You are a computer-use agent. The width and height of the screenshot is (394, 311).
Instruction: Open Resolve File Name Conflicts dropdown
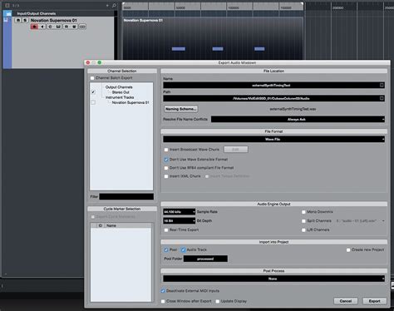(298, 120)
